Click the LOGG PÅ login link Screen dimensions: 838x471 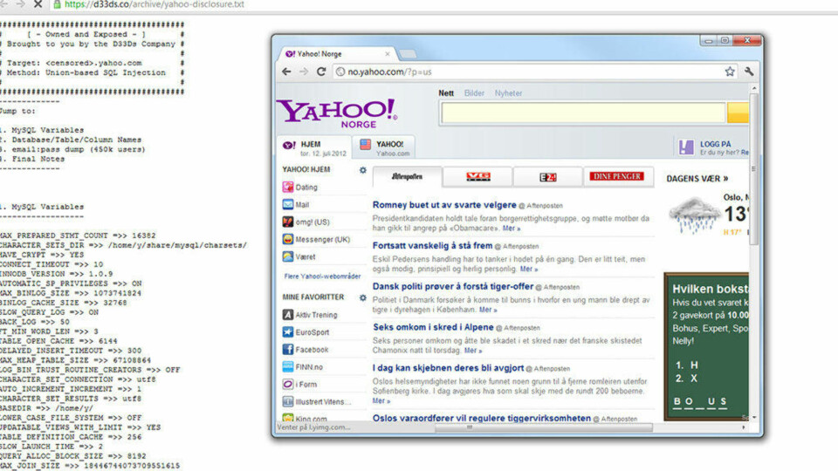(715, 144)
